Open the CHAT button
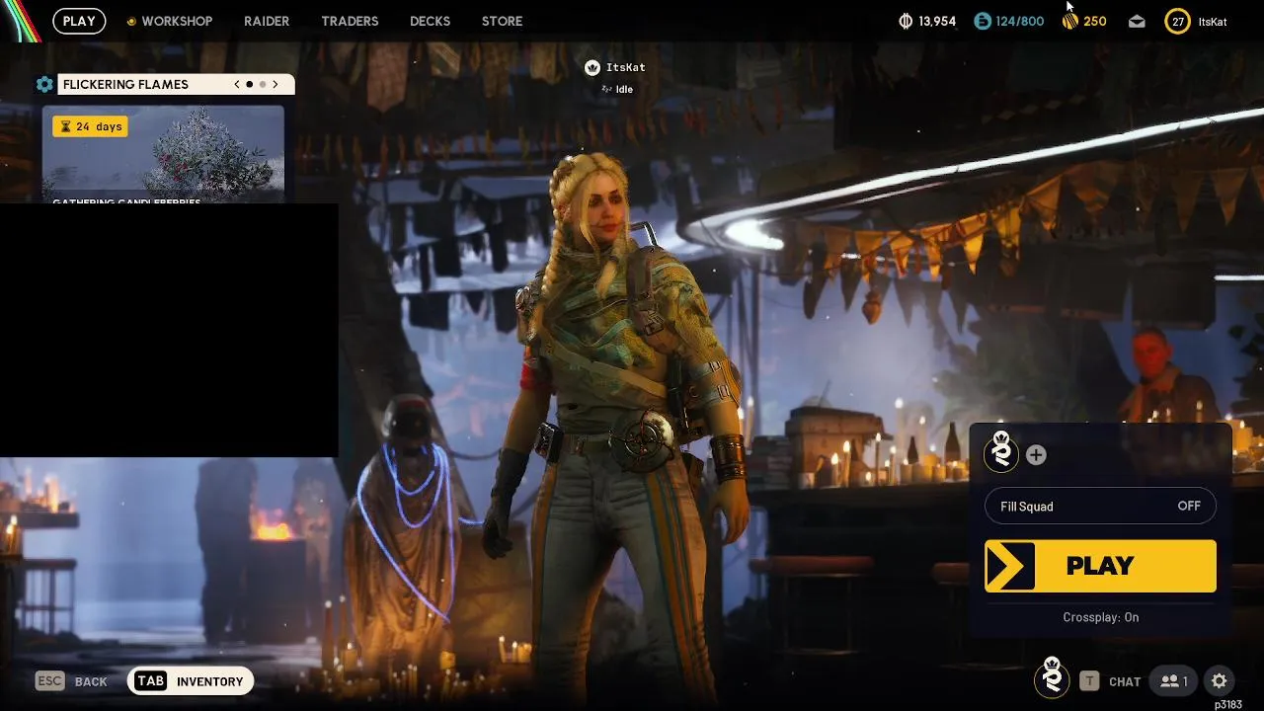This screenshot has width=1264, height=711. [x=1125, y=681]
